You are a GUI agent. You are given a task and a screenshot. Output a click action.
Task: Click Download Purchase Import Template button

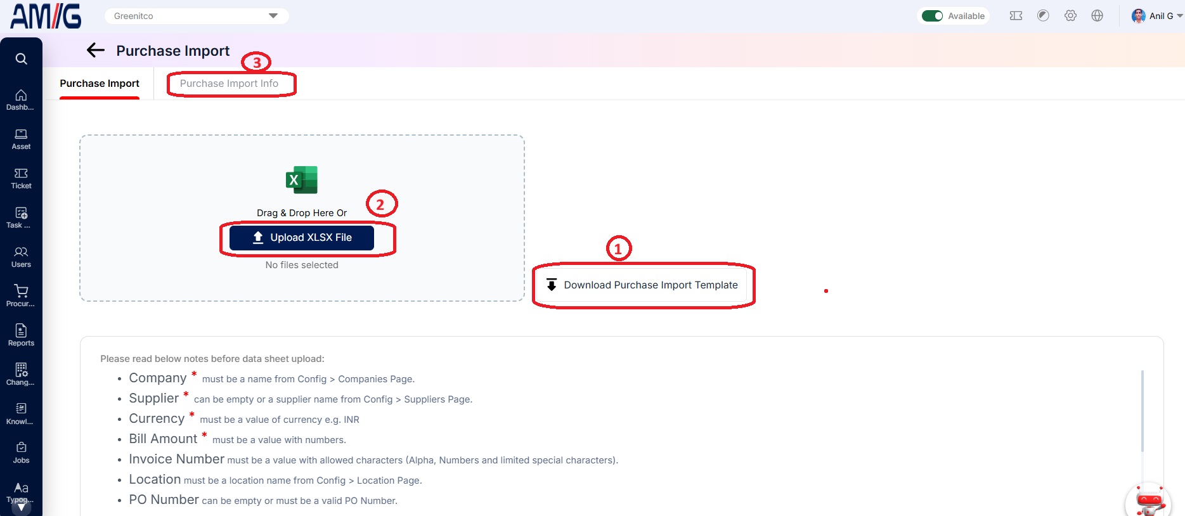coord(642,285)
